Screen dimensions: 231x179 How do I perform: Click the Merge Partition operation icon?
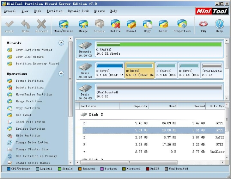pyautogui.click(x=10, y=101)
